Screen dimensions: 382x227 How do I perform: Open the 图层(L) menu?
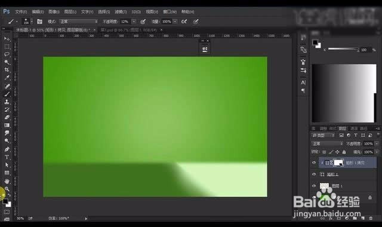70,12
